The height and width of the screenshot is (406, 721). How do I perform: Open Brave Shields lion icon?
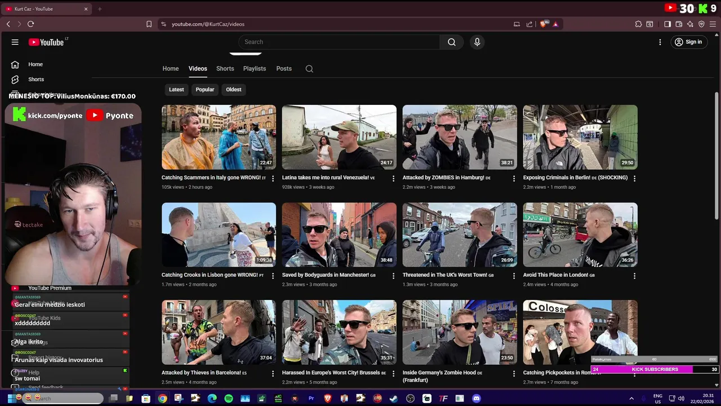click(544, 24)
